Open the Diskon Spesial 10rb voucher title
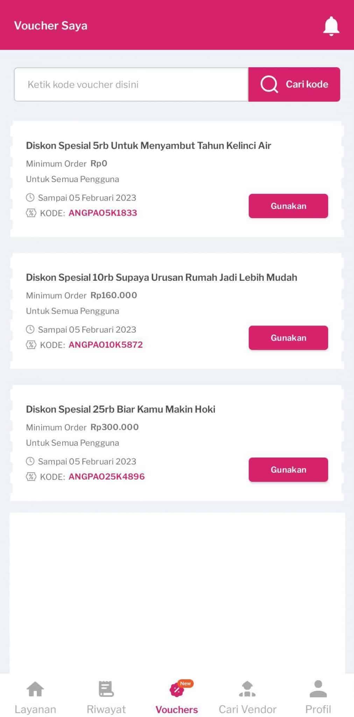Viewport: 354px width, 717px height. coord(162,277)
